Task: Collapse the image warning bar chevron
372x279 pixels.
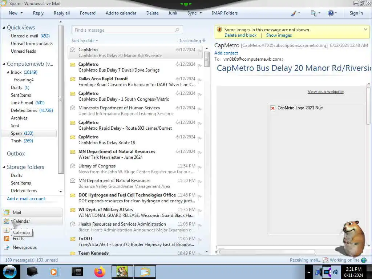Action: 365,29
